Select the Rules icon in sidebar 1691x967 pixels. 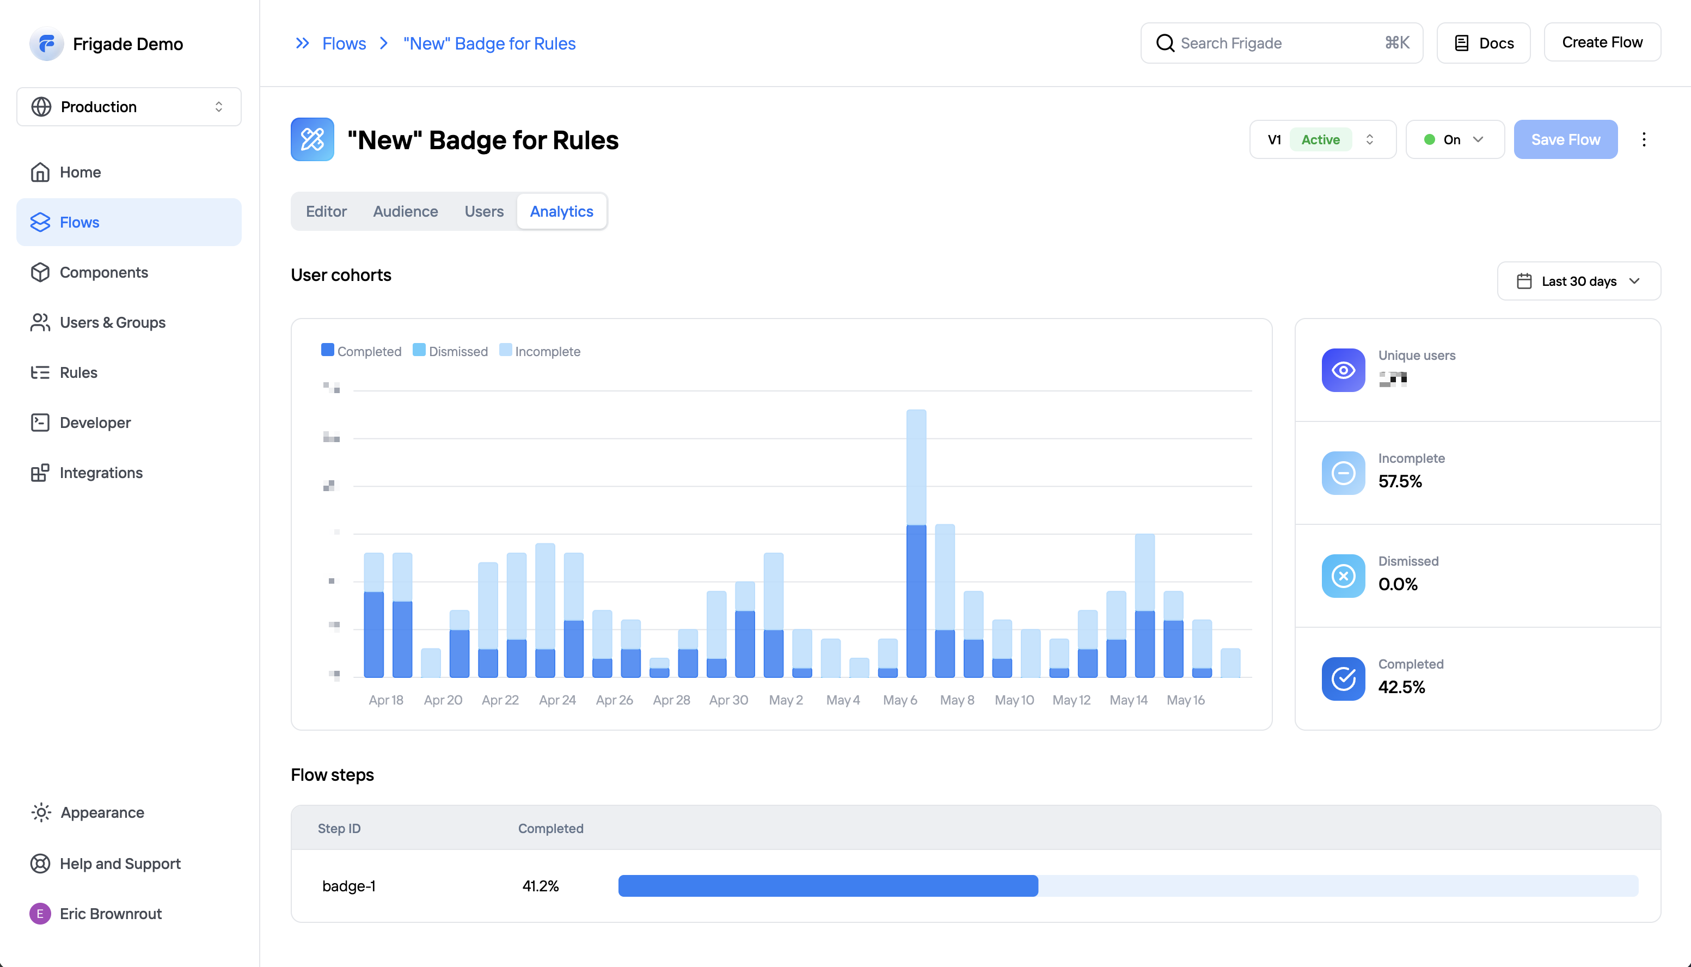[40, 372]
